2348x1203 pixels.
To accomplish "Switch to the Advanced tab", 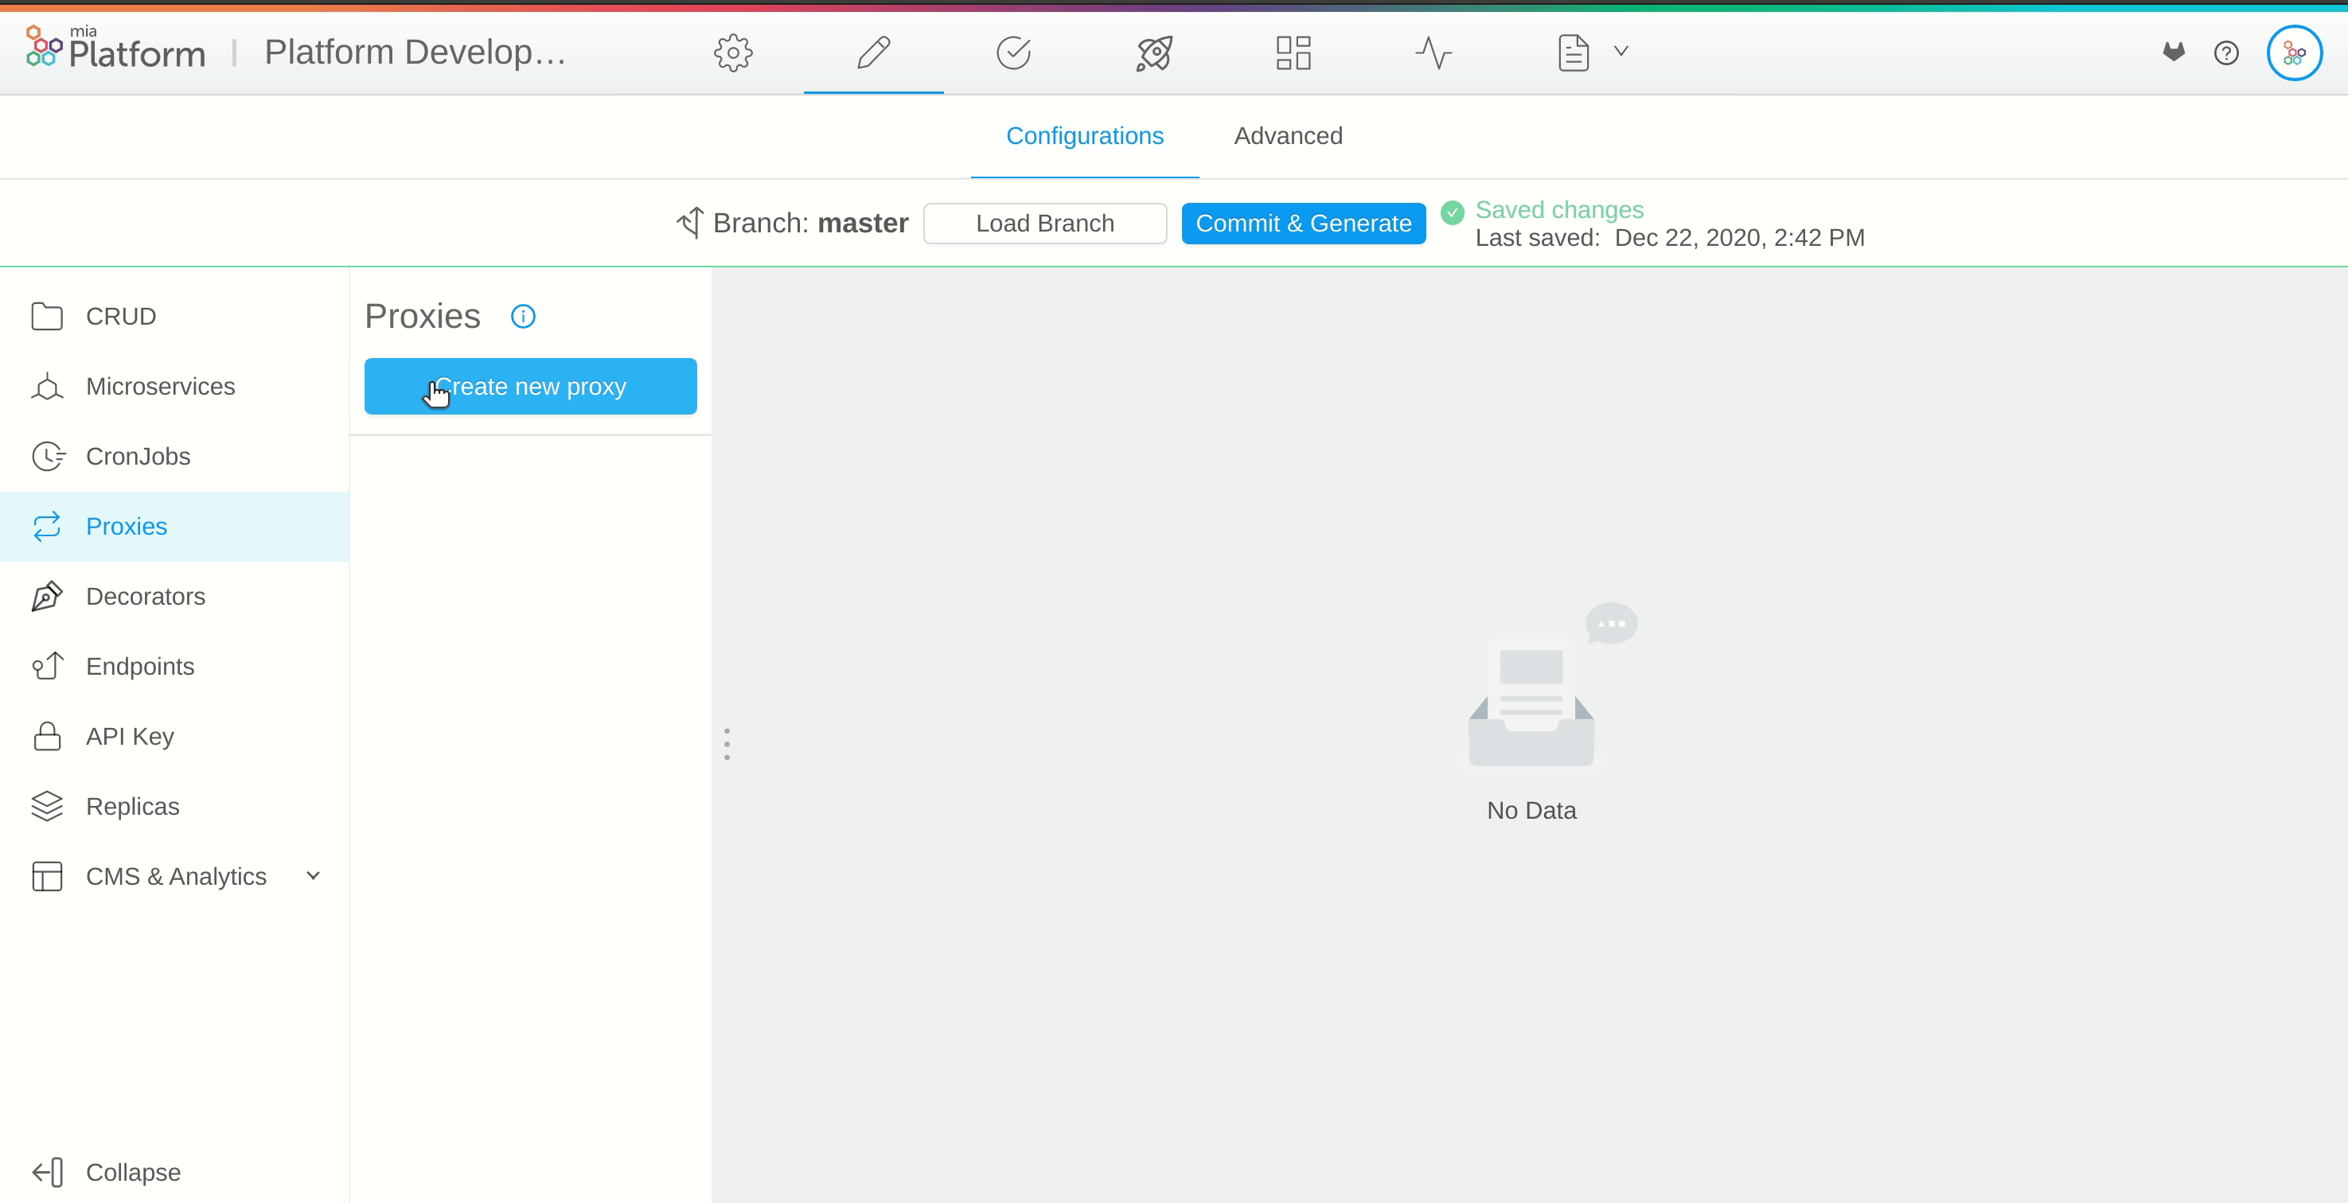I will pyautogui.click(x=1288, y=136).
